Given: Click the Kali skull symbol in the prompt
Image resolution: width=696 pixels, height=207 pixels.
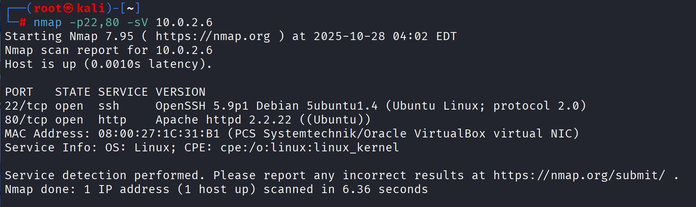Looking at the screenshot, I should point(68,8).
